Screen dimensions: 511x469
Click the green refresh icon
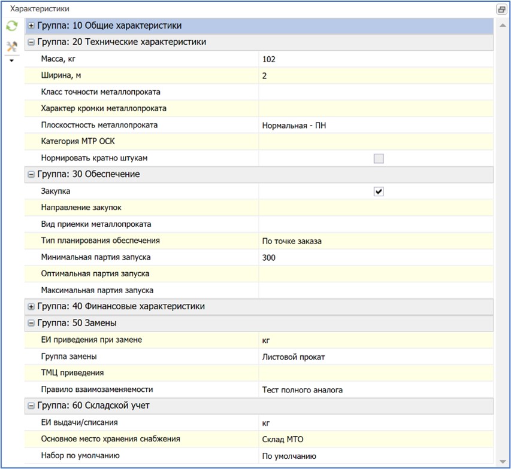pyautogui.click(x=11, y=26)
